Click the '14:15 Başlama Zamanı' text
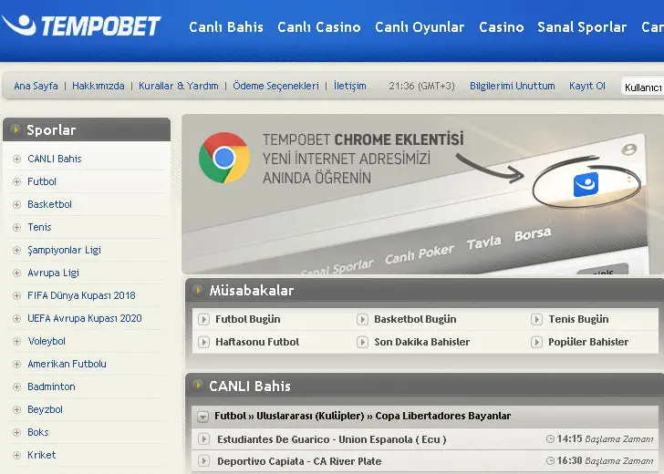This screenshot has width=664, height=474. (x=605, y=438)
